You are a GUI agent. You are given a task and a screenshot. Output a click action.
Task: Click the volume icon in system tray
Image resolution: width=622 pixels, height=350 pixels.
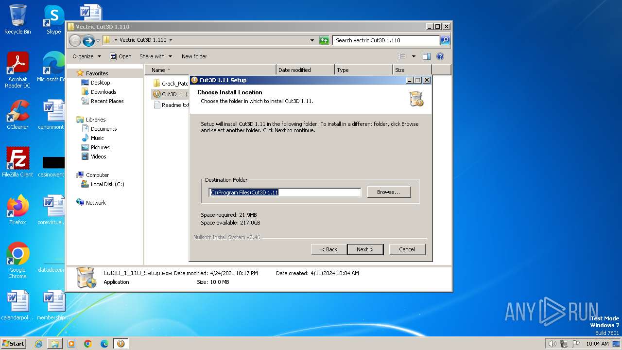coord(553,344)
